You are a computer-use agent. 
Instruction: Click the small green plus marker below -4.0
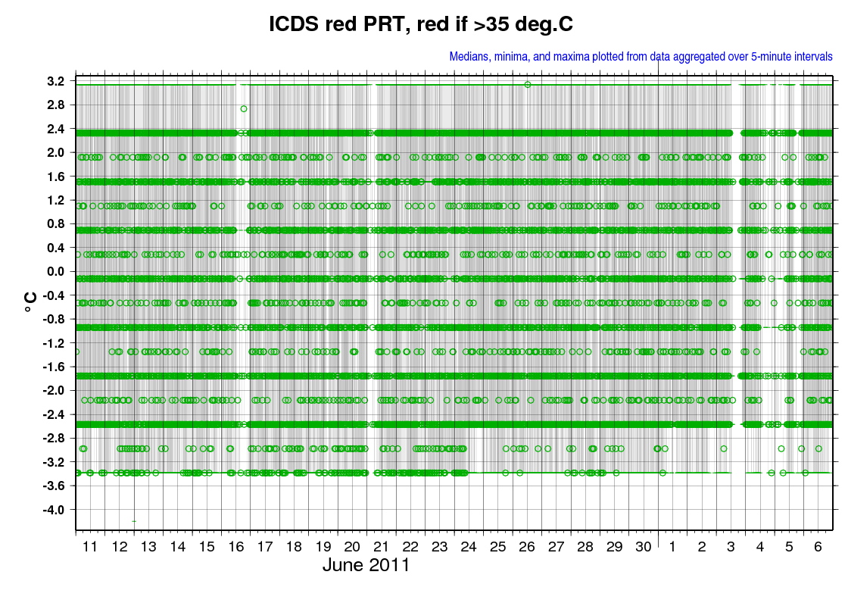134,521
